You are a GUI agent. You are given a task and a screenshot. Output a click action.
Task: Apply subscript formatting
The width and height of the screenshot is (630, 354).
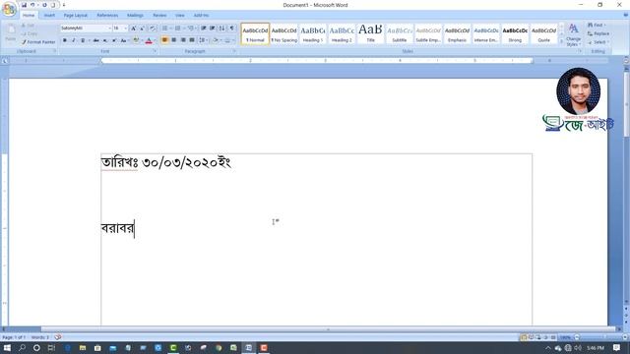pyautogui.click(x=105, y=40)
